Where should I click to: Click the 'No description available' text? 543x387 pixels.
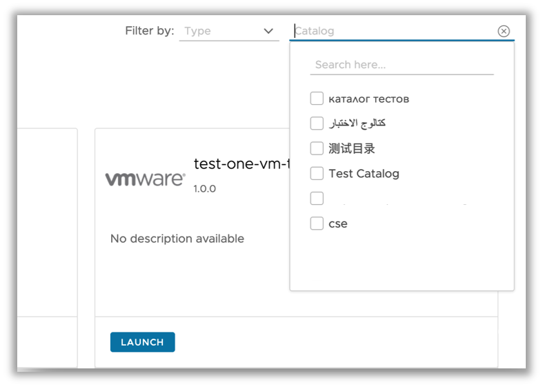[x=177, y=239]
